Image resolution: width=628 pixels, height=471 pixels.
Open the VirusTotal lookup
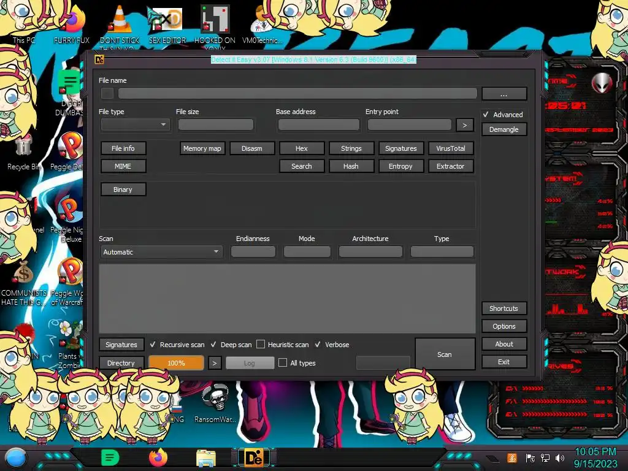click(x=451, y=148)
